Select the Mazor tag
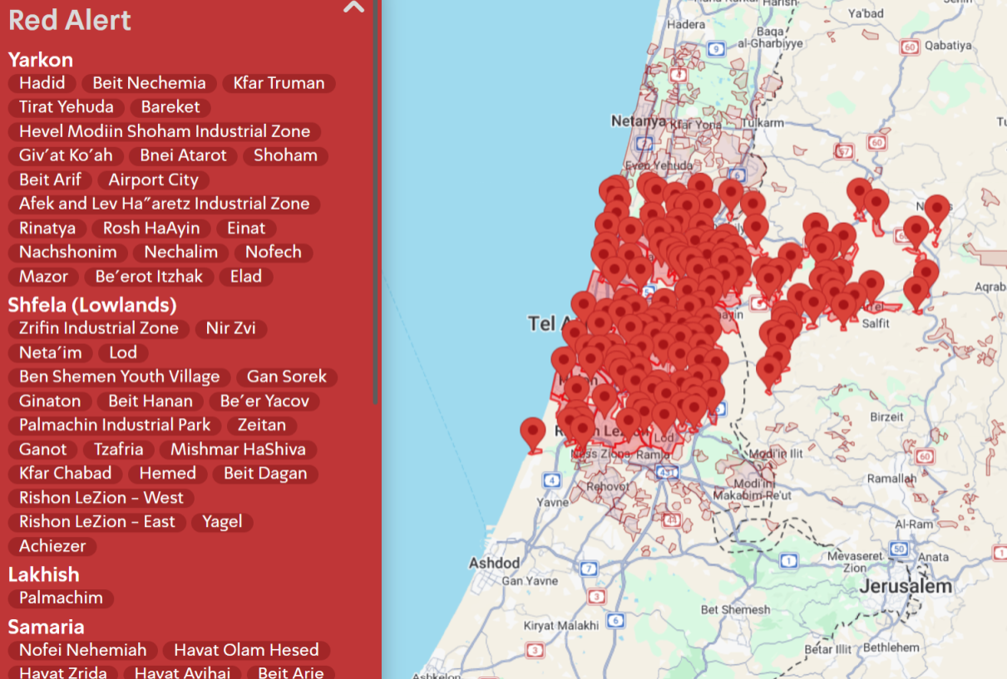This screenshot has width=1007, height=679. pyautogui.click(x=43, y=276)
